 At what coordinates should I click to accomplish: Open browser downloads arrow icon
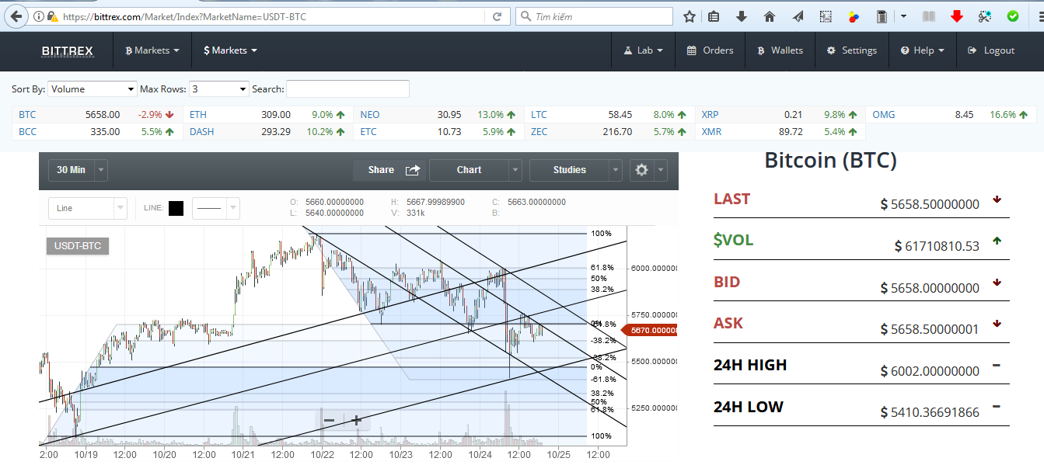coord(742,16)
